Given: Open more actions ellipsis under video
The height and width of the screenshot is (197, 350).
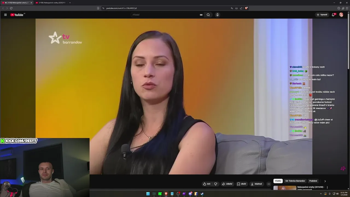Looking at the screenshot, I should (269, 184).
